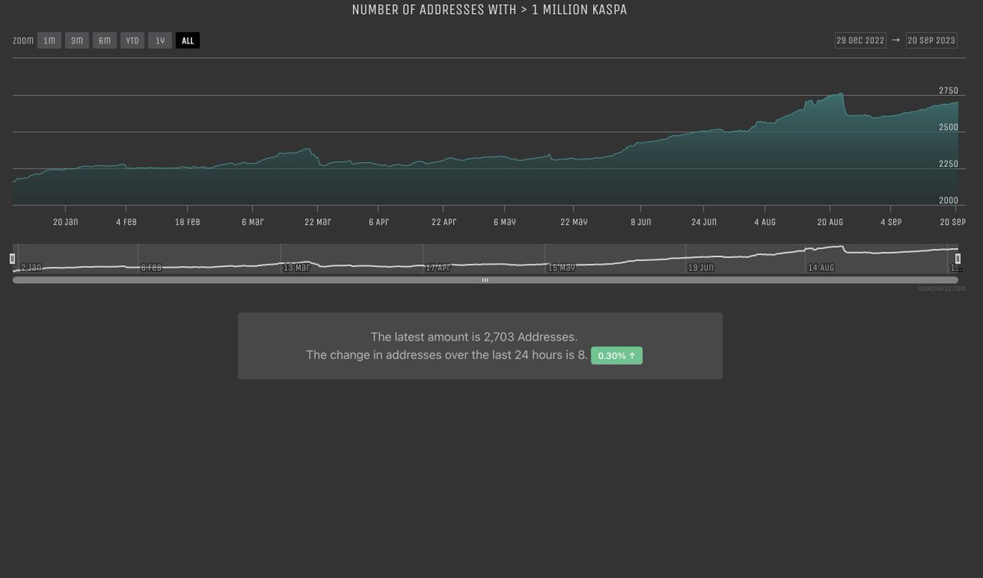
Task: Click the 20 Sep x-axis label
Action: point(953,222)
